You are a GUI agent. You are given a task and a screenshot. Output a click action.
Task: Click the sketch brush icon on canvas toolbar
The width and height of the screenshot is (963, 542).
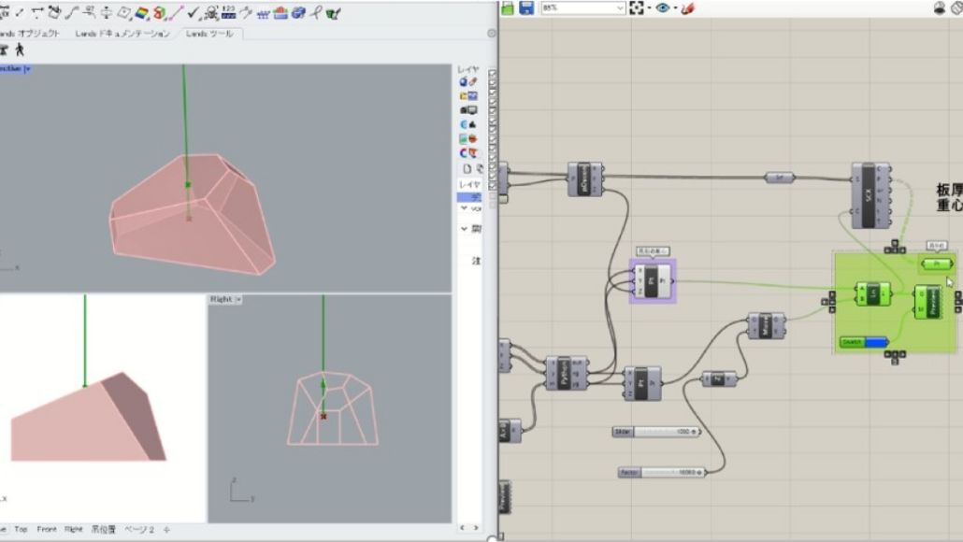pyautogui.click(x=686, y=7)
